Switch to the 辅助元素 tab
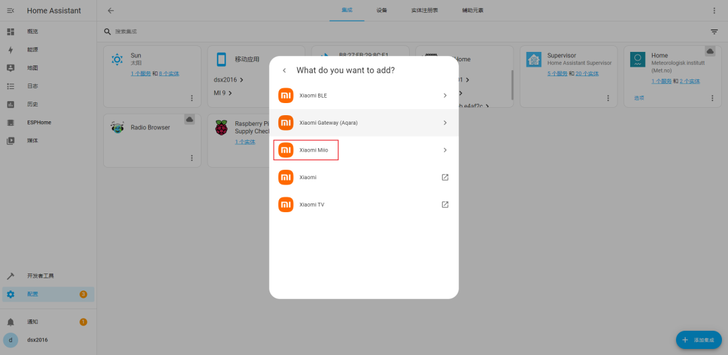The image size is (728, 355). tap(473, 10)
